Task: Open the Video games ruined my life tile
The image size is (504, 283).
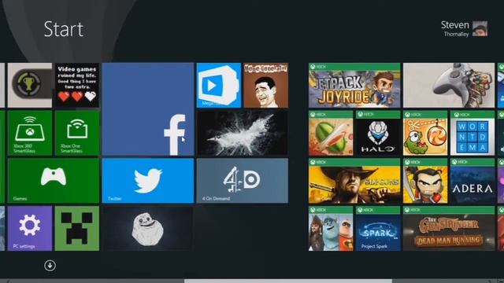Action: tap(77, 86)
